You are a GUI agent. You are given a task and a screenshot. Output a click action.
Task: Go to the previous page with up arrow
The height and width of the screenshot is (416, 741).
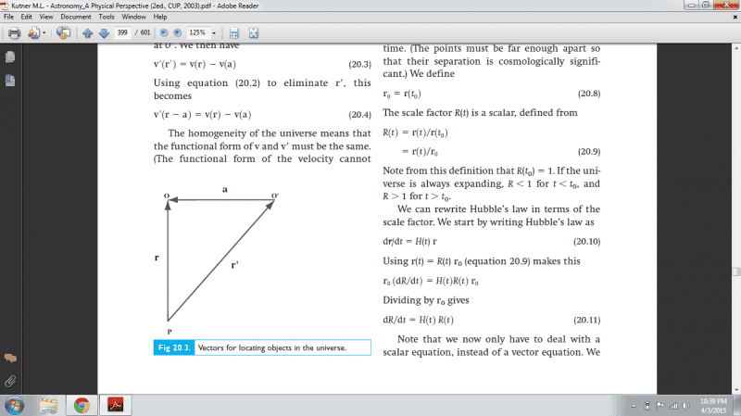coord(87,33)
